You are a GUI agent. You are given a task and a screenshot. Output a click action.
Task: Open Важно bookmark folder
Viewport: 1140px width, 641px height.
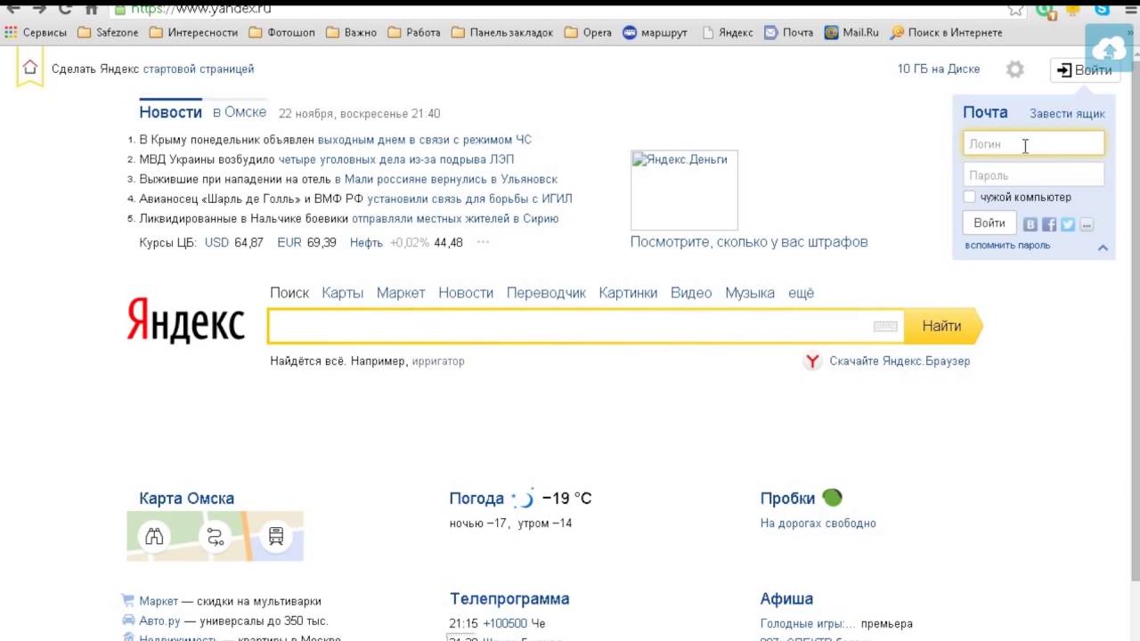pyautogui.click(x=351, y=32)
